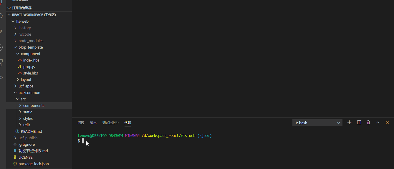Collapse the plop-template folder chevron
Screen dimensions: 394x169
point(15,47)
